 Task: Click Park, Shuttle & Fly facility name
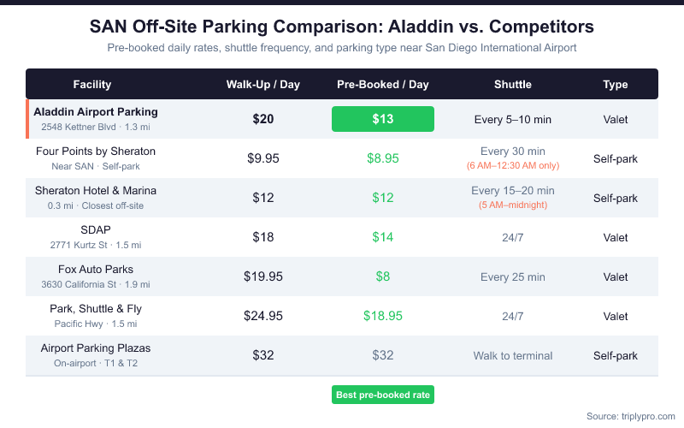click(x=96, y=309)
